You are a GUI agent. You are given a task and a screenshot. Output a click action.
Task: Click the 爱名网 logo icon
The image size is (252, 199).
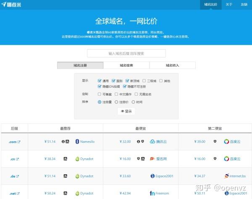[x=152, y=159]
